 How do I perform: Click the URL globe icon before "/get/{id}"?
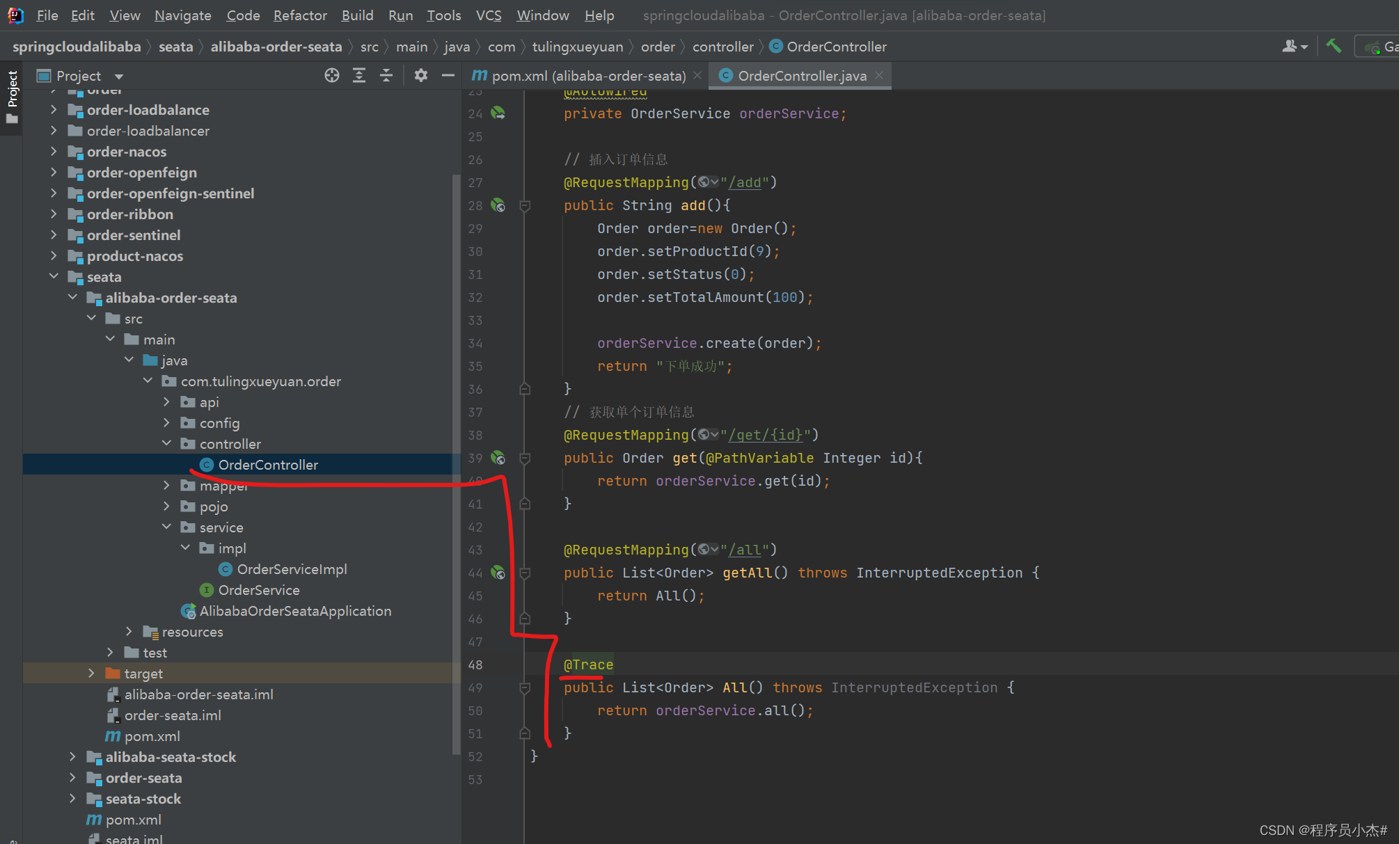pyautogui.click(x=708, y=435)
